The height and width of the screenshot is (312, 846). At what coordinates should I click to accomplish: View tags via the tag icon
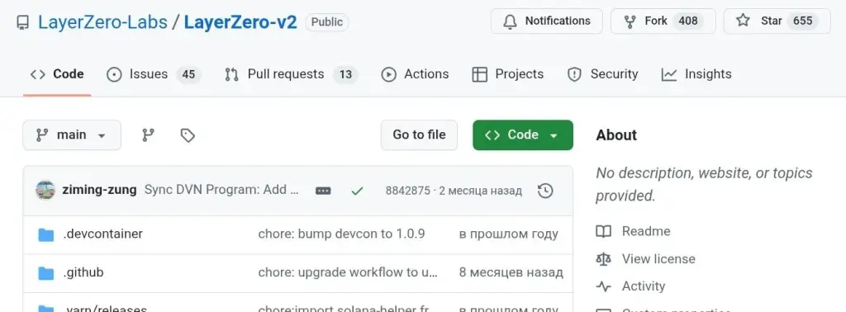coord(188,135)
